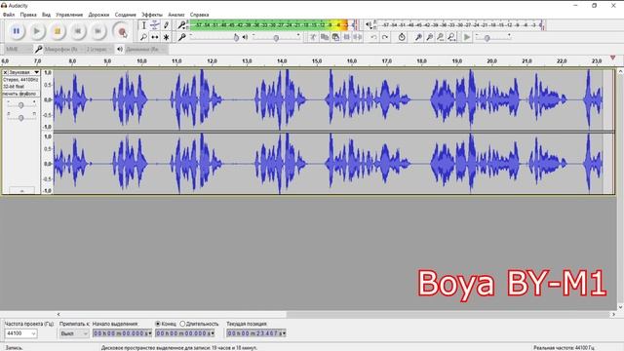Click the selection start time field

click(122, 333)
